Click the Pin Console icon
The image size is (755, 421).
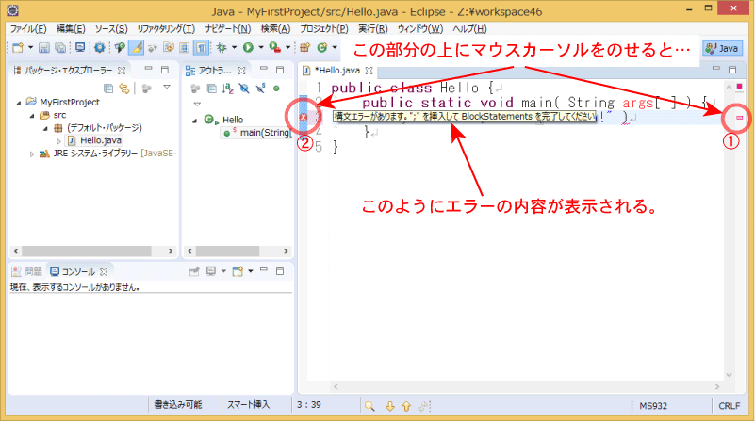pyautogui.click(x=194, y=272)
